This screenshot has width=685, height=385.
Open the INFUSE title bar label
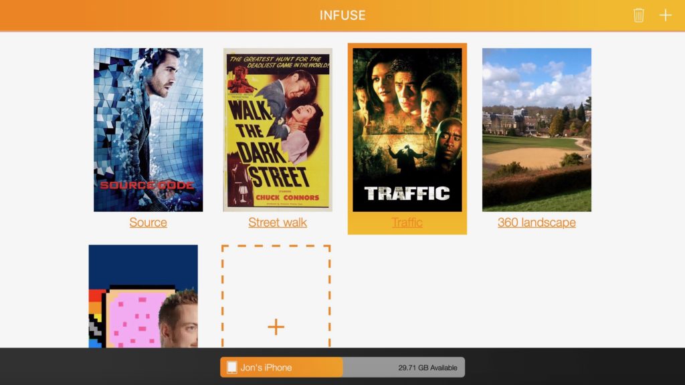[x=342, y=15]
